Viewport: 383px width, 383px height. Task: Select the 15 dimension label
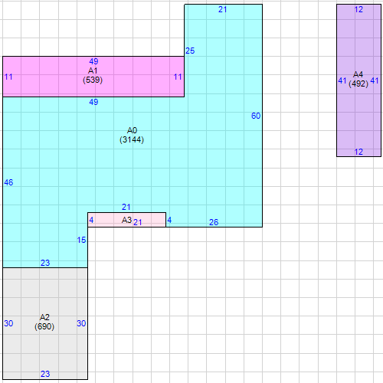(81, 240)
